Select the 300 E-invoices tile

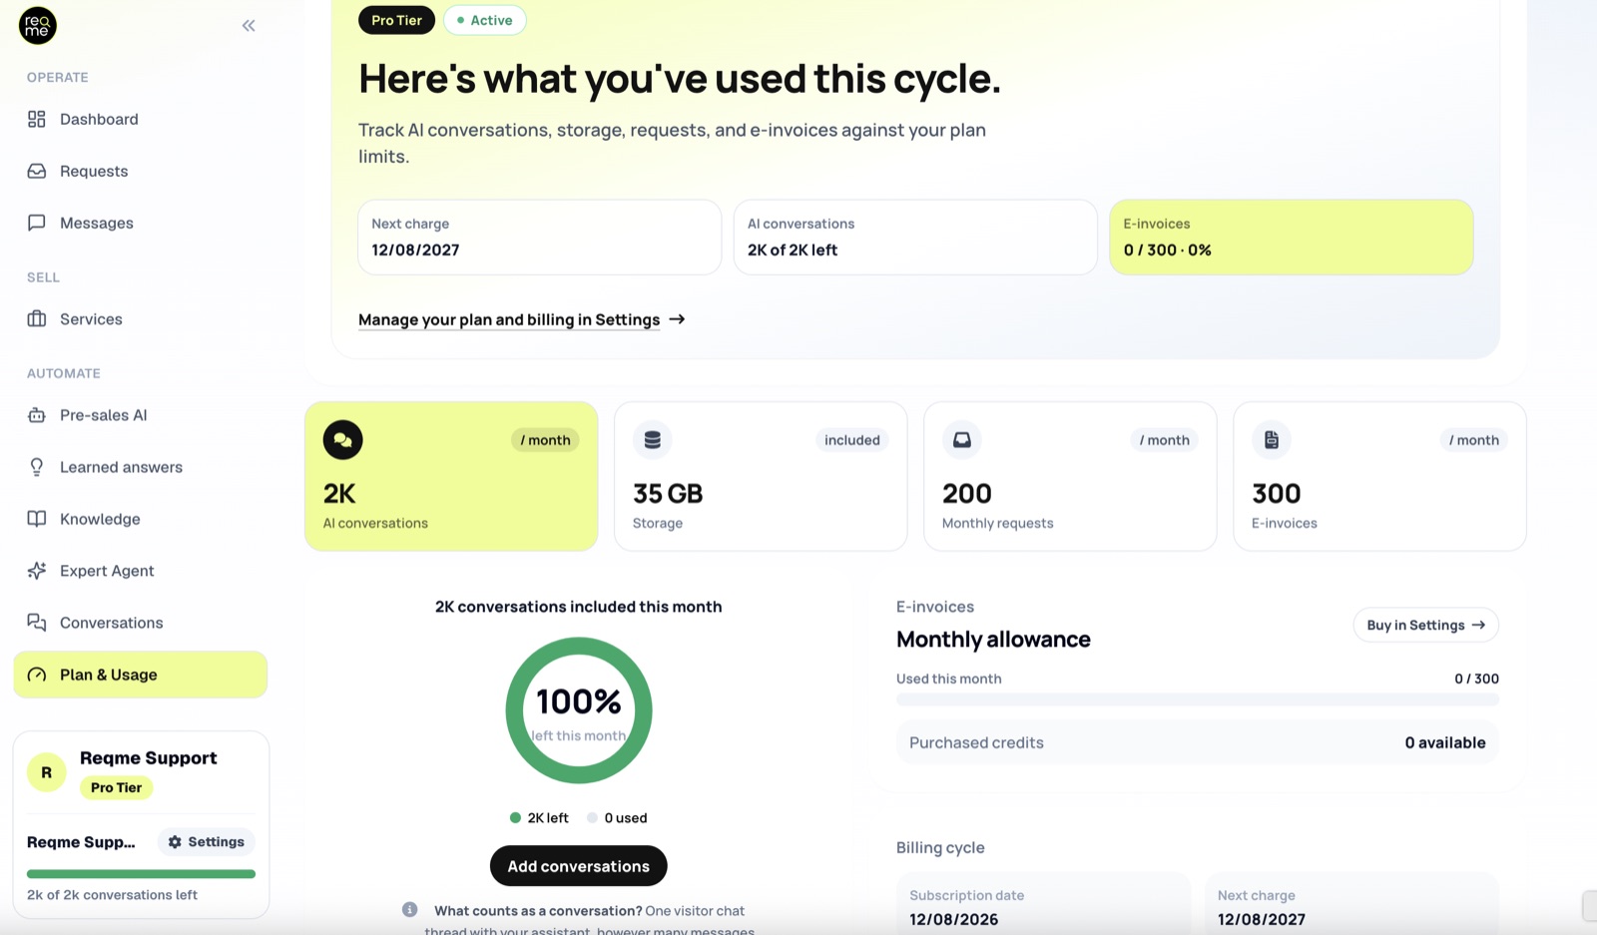tap(1379, 476)
